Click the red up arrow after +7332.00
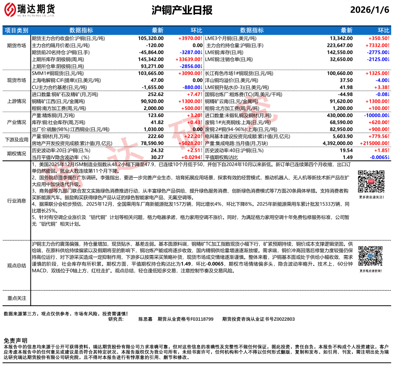The image size is (393, 365). [x=388, y=45]
